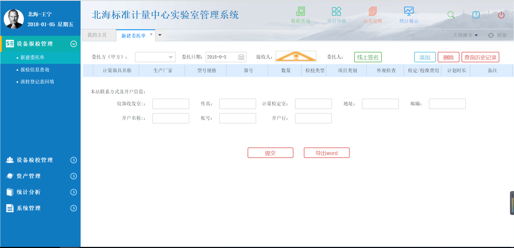Open 报检信息查询 in the sidebar
The height and width of the screenshot is (248, 514).
click(x=35, y=70)
